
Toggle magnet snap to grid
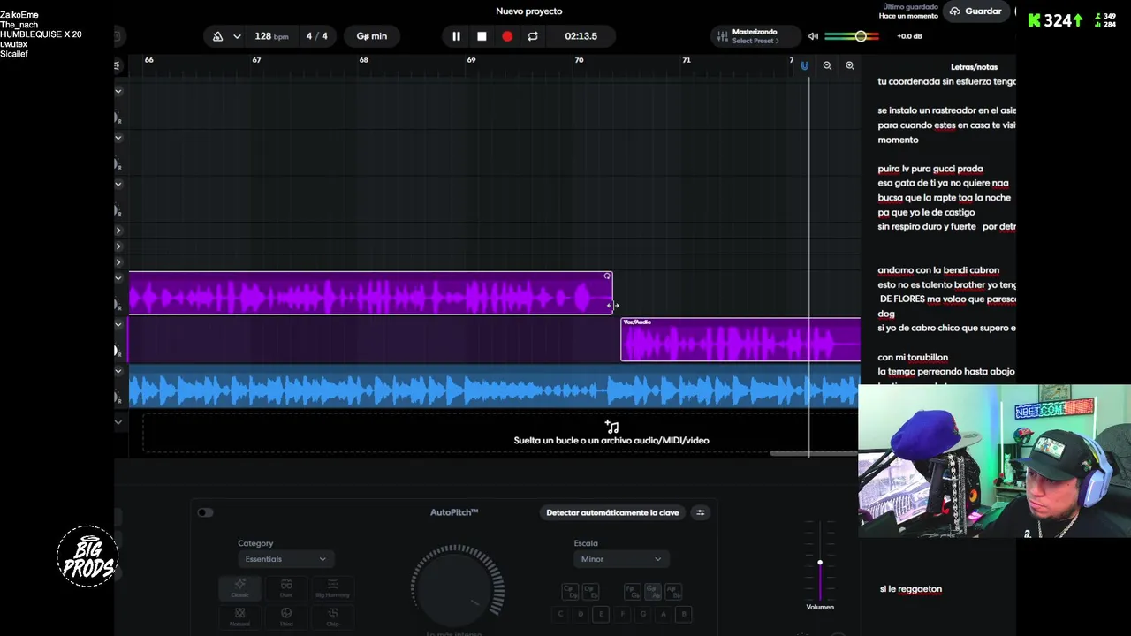click(805, 65)
